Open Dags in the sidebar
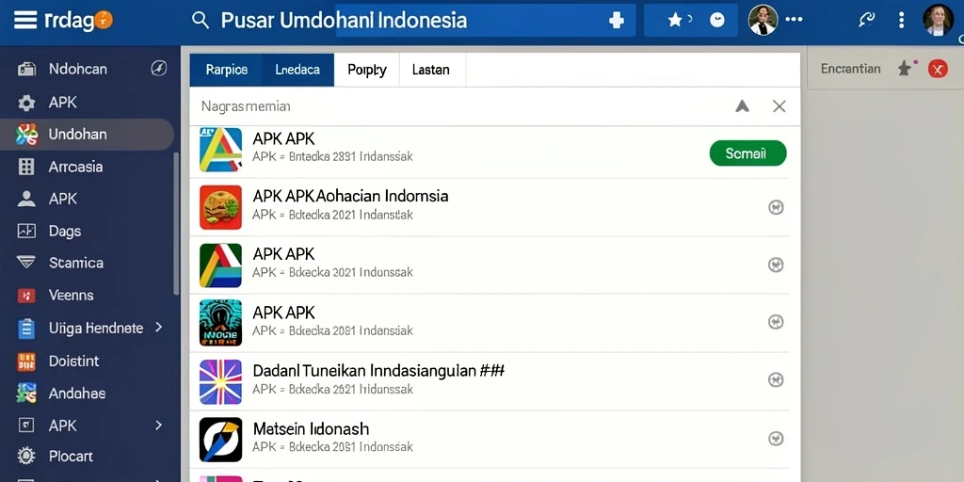Viewport: 964px width, 482px height. click(65, 232)
